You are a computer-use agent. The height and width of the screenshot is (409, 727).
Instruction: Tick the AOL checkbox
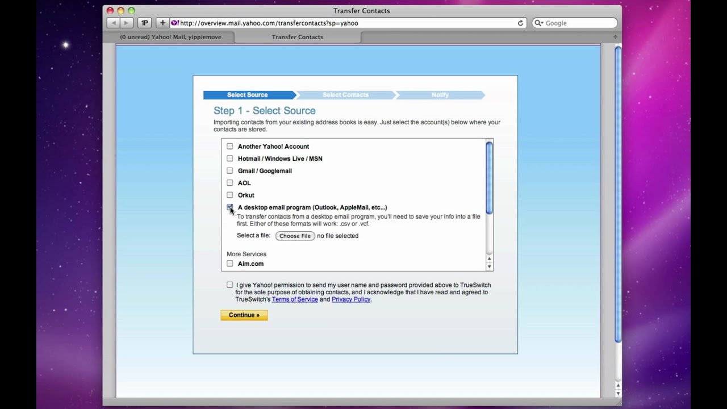tap(230, 183)
